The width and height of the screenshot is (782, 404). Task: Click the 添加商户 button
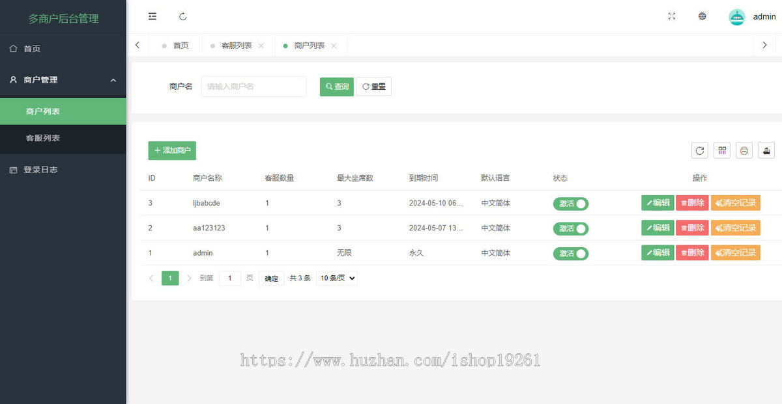click(172, 150)
